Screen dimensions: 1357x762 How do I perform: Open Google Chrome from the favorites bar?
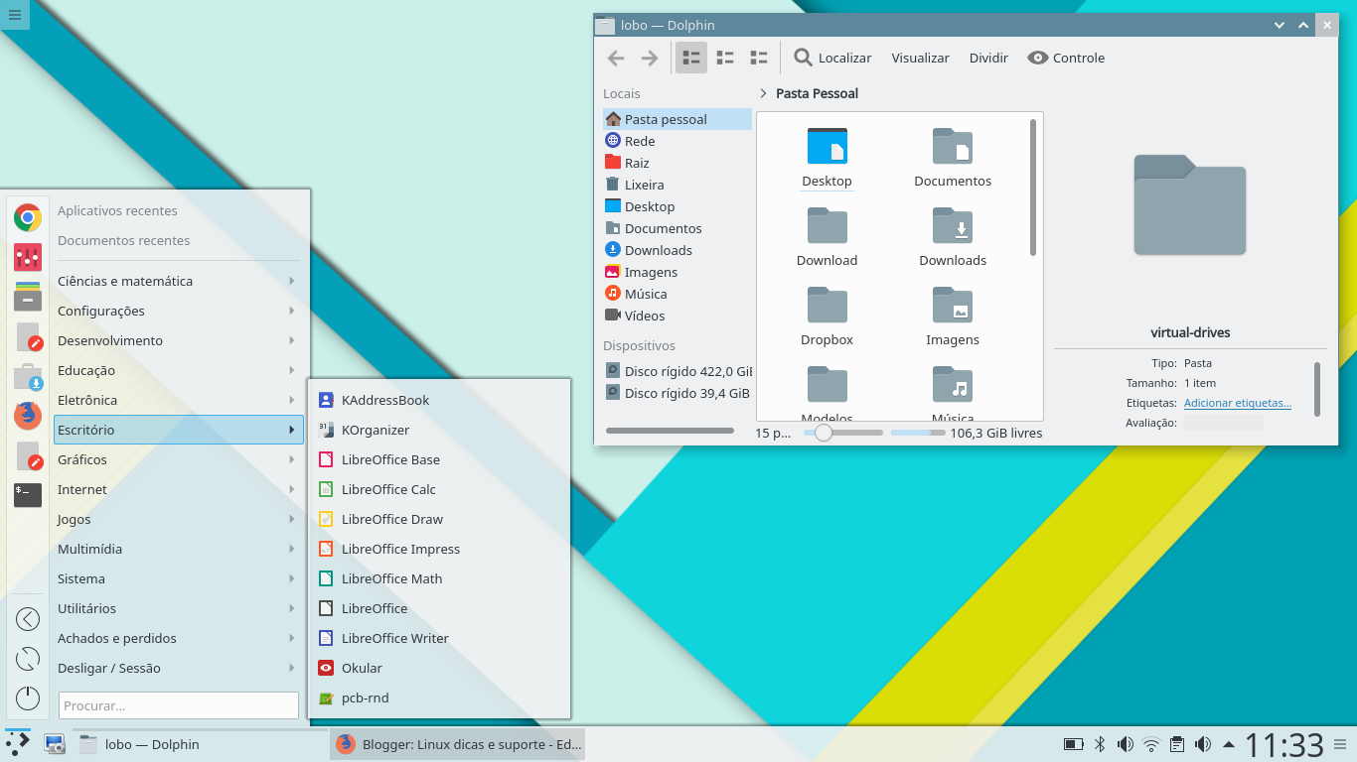27,216
